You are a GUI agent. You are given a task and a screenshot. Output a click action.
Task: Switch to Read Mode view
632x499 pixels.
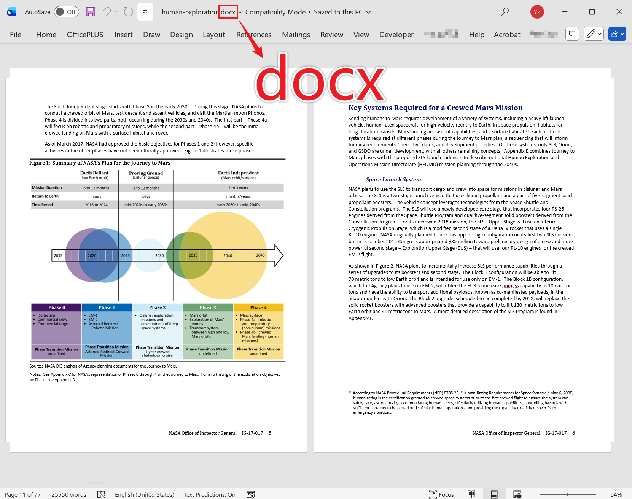[x=471, y=494]
